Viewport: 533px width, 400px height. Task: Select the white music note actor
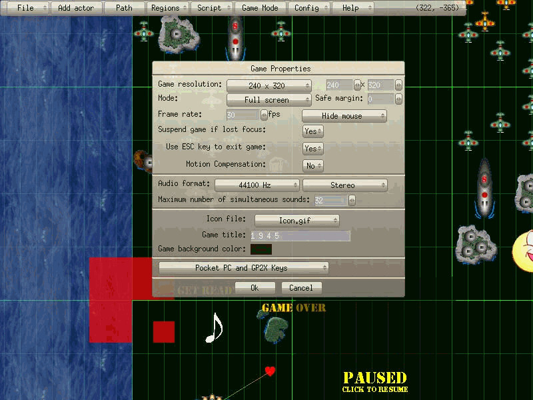point(214,327)
